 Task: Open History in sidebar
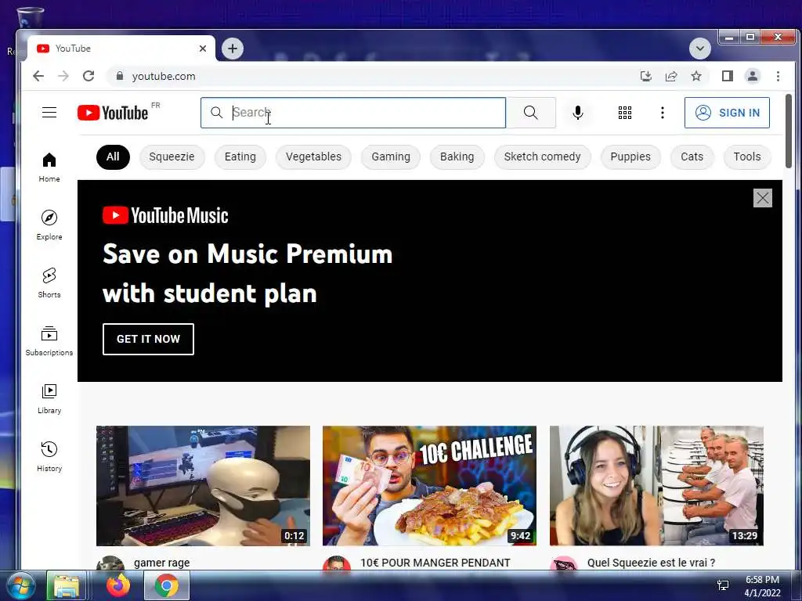pos(49,456)
